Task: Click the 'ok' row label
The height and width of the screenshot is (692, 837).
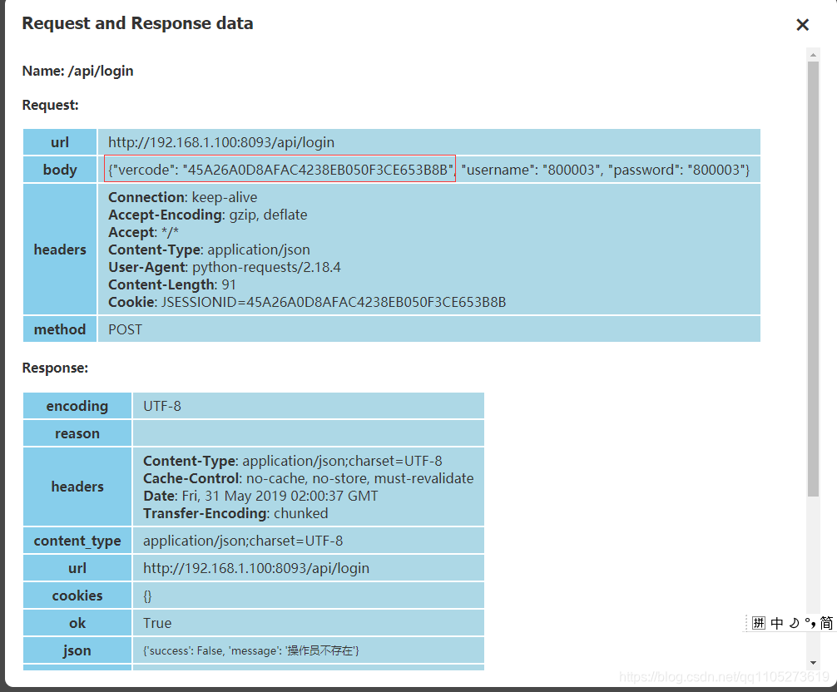Action: pyautogui.click(x=77, y=623)
